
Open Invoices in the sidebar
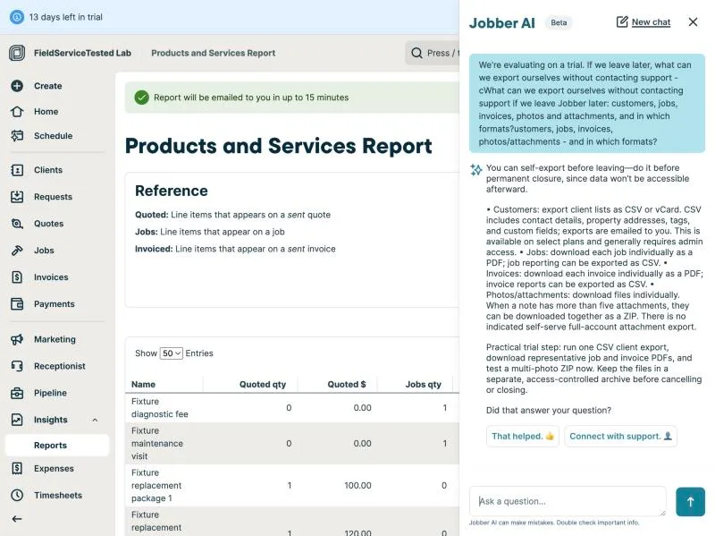pos(51,277)
